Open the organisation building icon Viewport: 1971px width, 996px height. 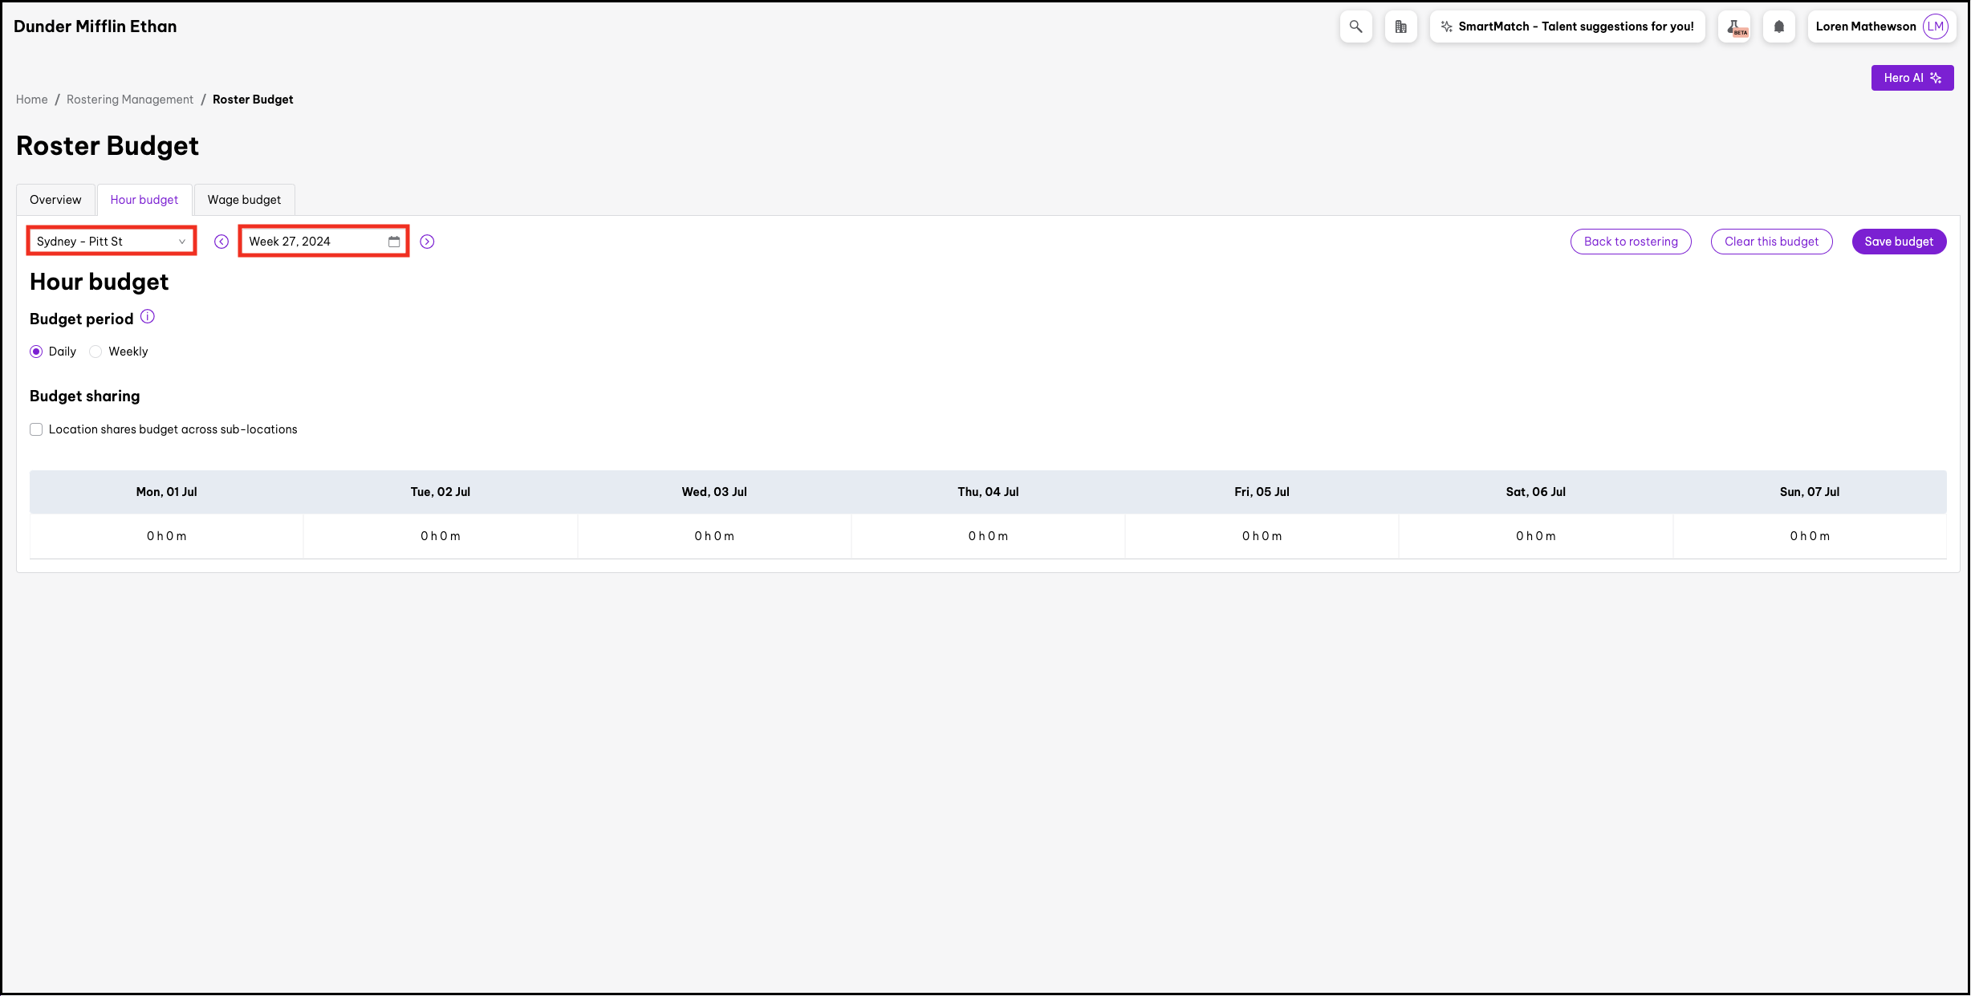1400,26
